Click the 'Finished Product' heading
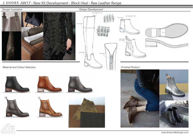Screen dimensions: 193x136 click(x=130, y=67)
